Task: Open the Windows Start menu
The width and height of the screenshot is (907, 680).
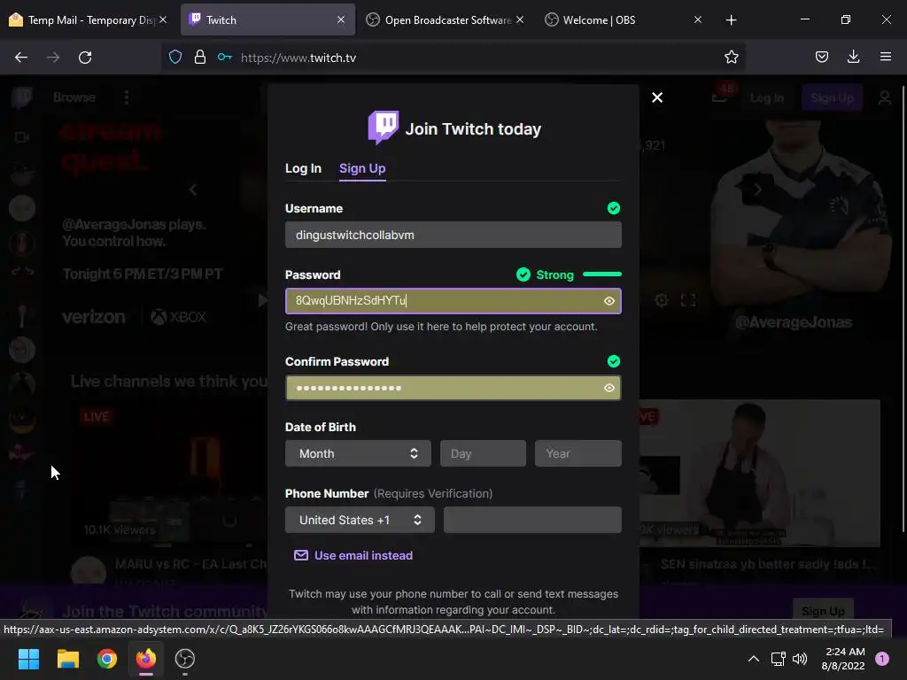Action: (28, 659)
